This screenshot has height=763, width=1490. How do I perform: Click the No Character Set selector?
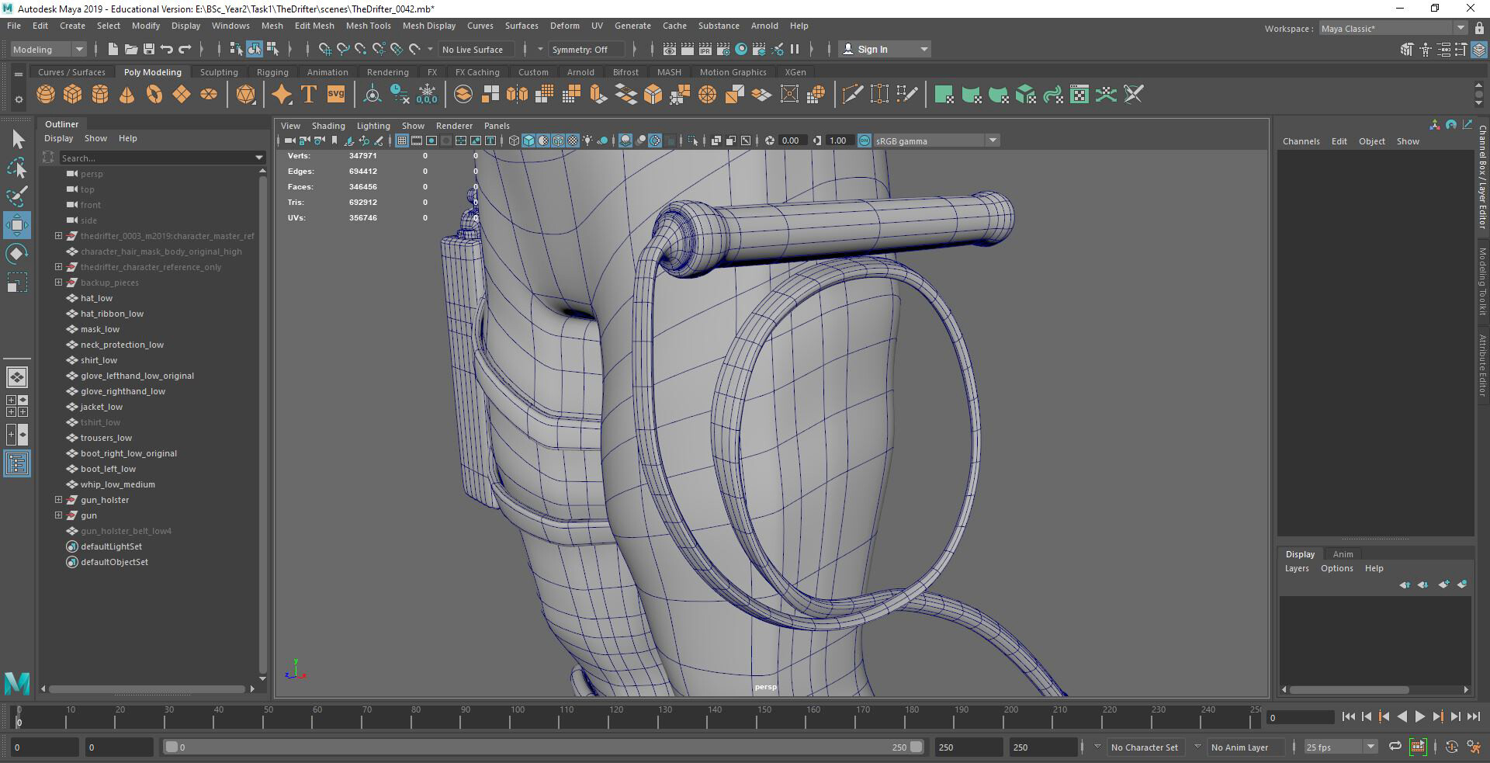click(1145, 747)
